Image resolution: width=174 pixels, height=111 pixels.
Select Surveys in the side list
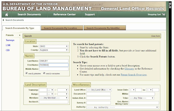[10, 40]
